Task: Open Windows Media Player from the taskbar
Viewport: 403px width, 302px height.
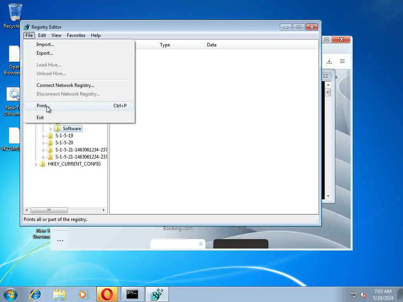Action: (x=83, y=295)
